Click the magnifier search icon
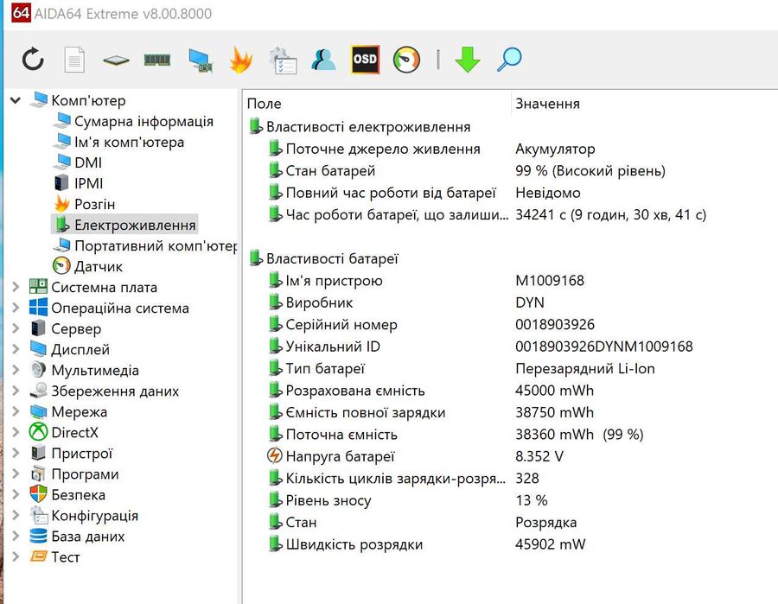Viewport: 778px width, 604px height. point(509,60)
